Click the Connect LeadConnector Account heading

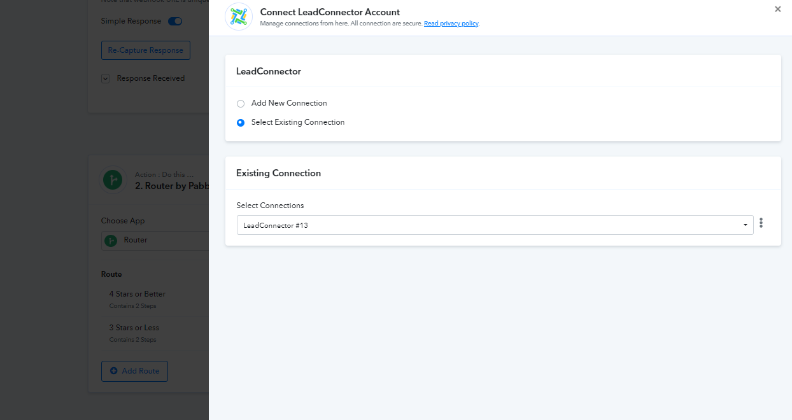330,12
